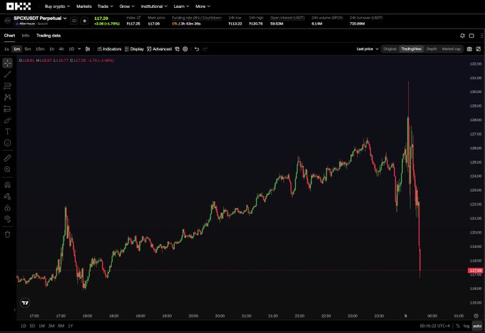Image resolution: width=485 pixels, height=333 pixels.
Task: Toggle magnet mode for drawings
Action: pos(7,185)
